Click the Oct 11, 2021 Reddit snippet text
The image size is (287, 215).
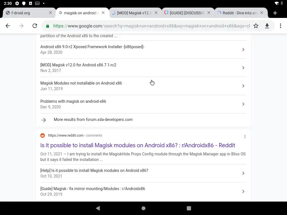point(143,157)
